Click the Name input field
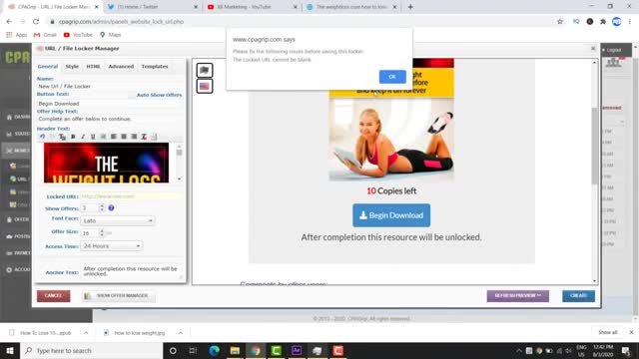 110,87
